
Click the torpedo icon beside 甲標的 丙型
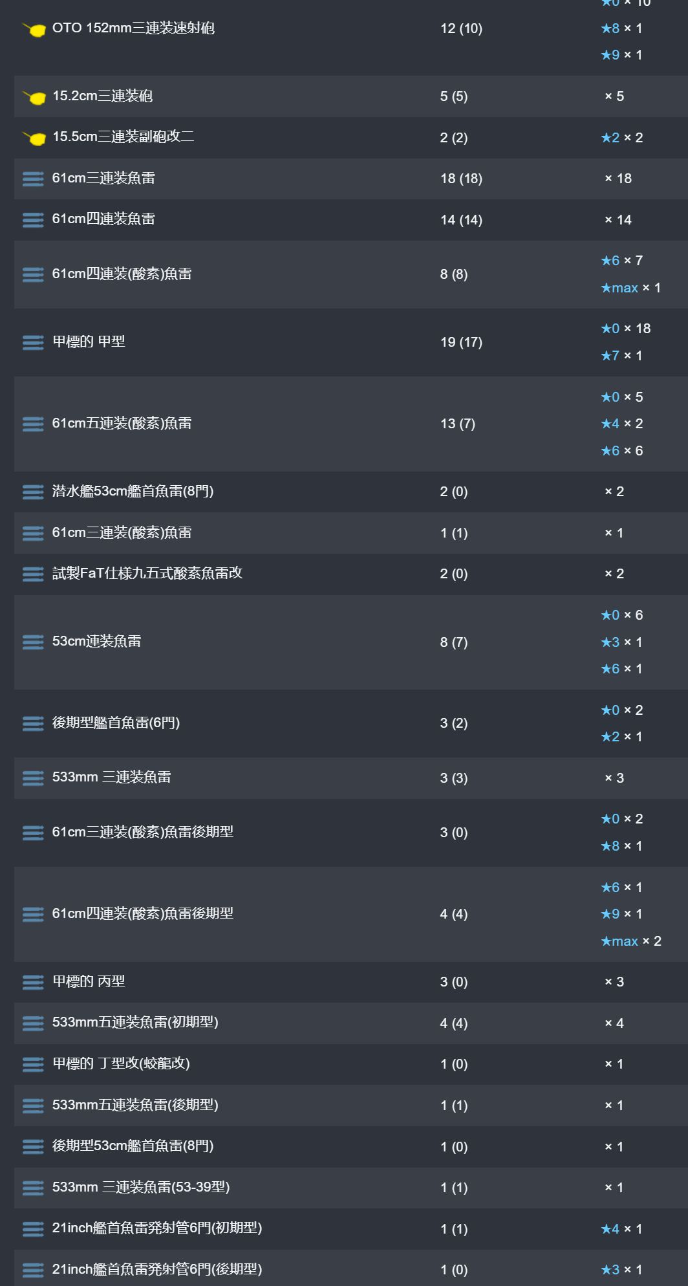point(33,982)
